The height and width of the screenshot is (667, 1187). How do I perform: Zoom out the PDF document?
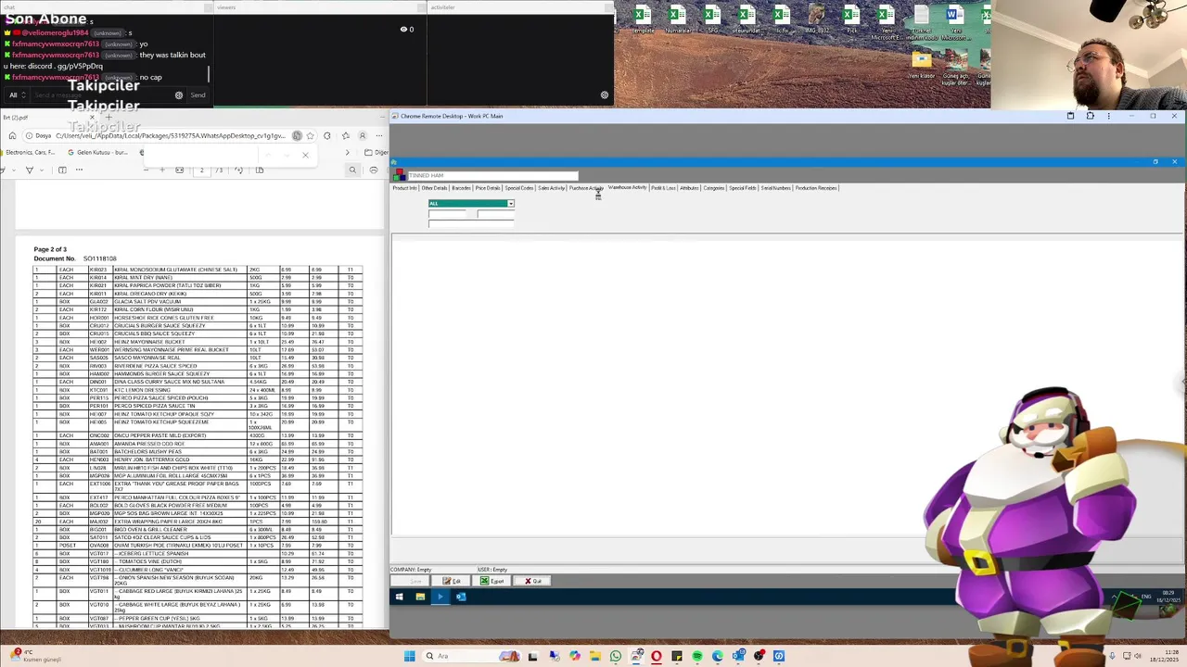coord(146,170)
